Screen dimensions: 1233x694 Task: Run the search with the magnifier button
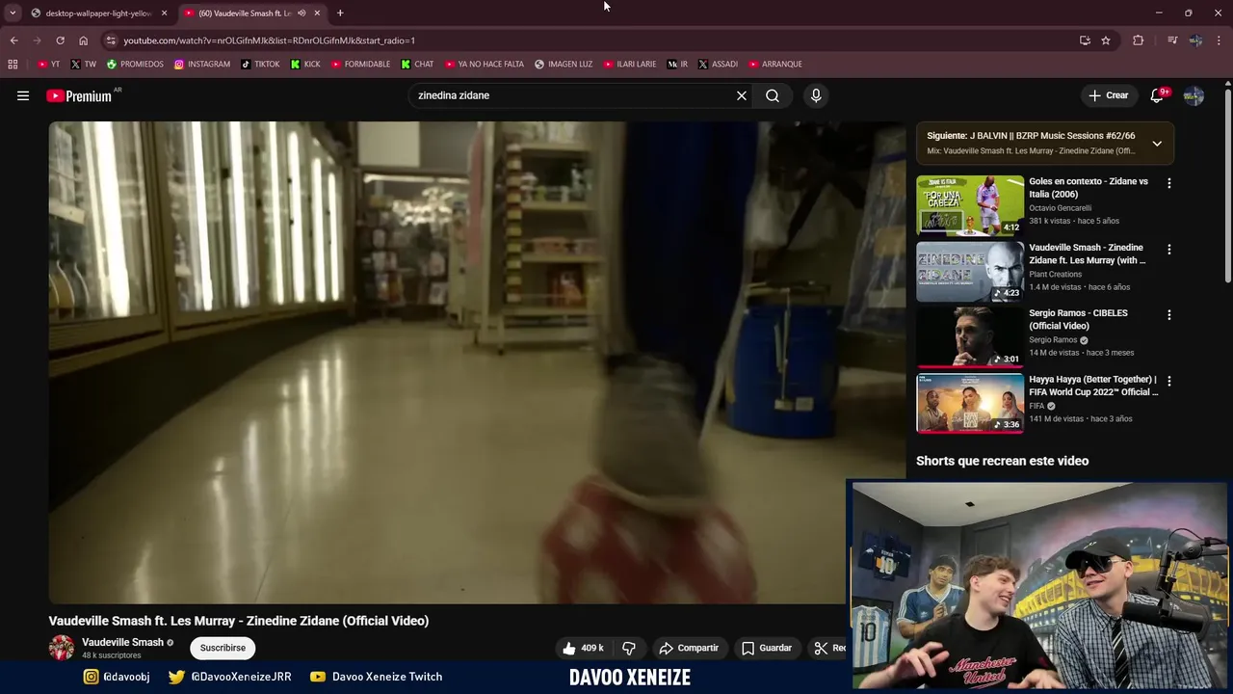coord(773,95)
